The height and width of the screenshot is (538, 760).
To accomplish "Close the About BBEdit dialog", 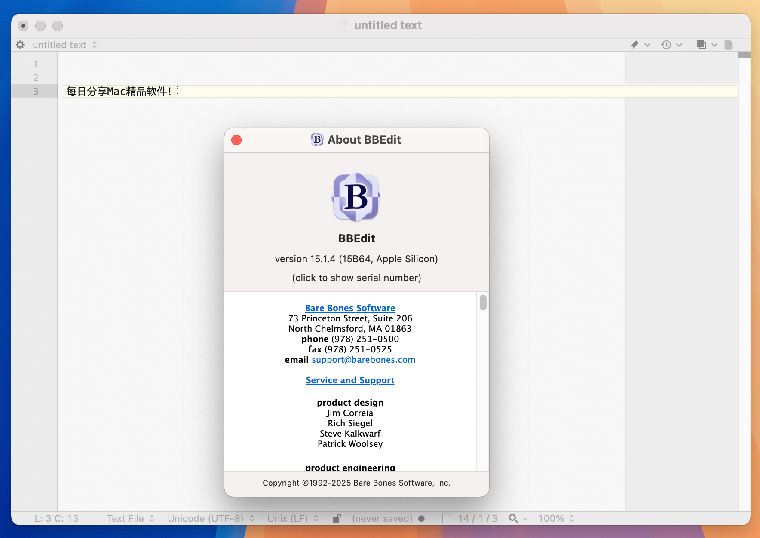I will 236,140.
